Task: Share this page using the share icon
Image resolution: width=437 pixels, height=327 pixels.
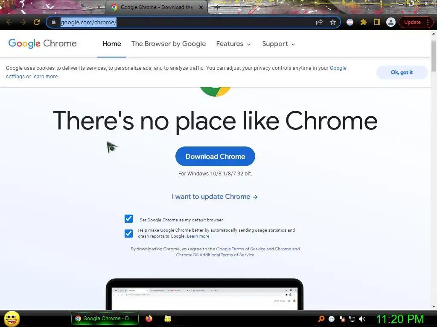Action: [x=319, y=22]
